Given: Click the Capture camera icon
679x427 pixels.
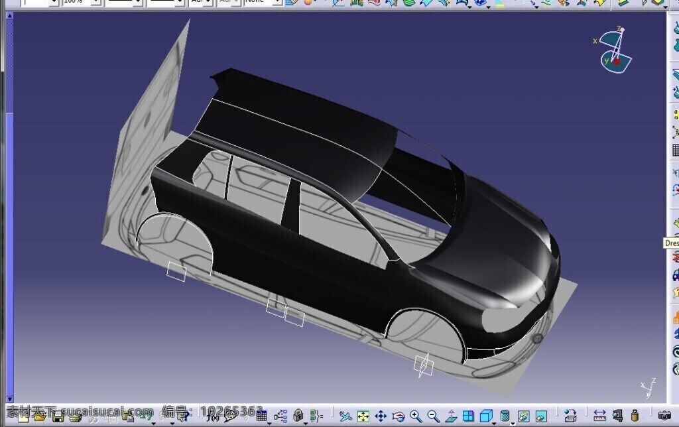Looking at the screenshot, I should (x=664, y=416).
